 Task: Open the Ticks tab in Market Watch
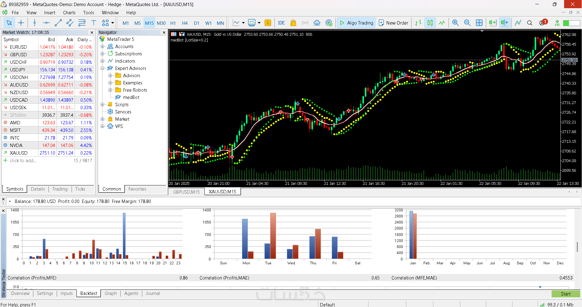coord(80,189)
